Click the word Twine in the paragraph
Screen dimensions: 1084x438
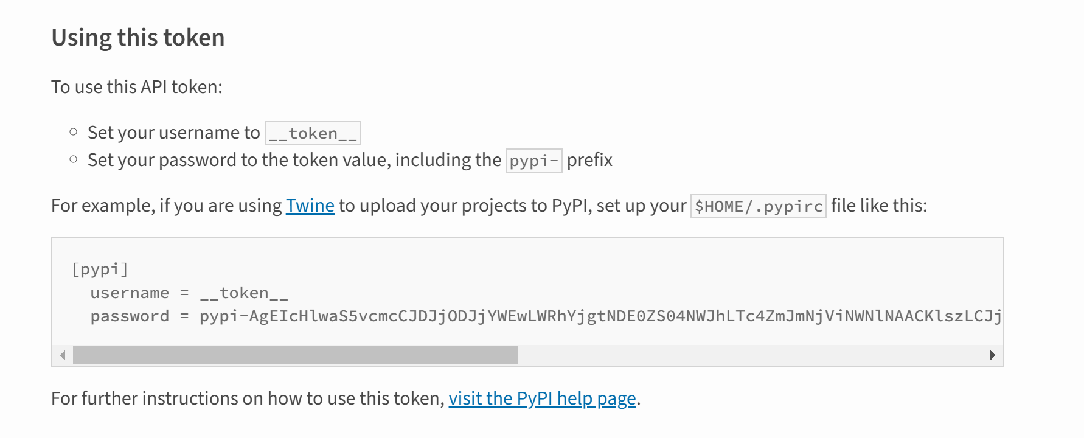tap(310, 206)
